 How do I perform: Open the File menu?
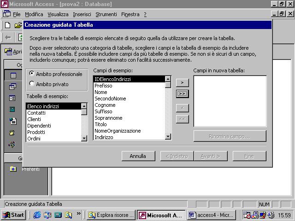pos(17,14)
